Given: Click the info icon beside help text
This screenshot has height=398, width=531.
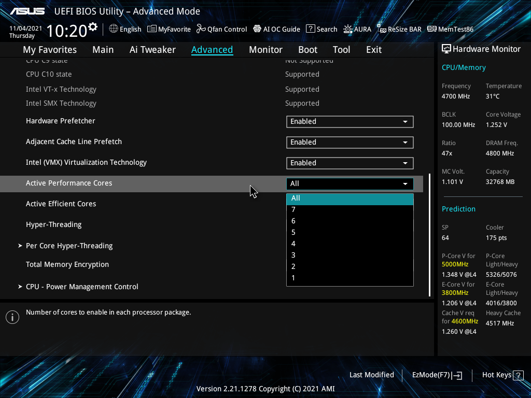Looking at the screenshot, I should point(12,317).
